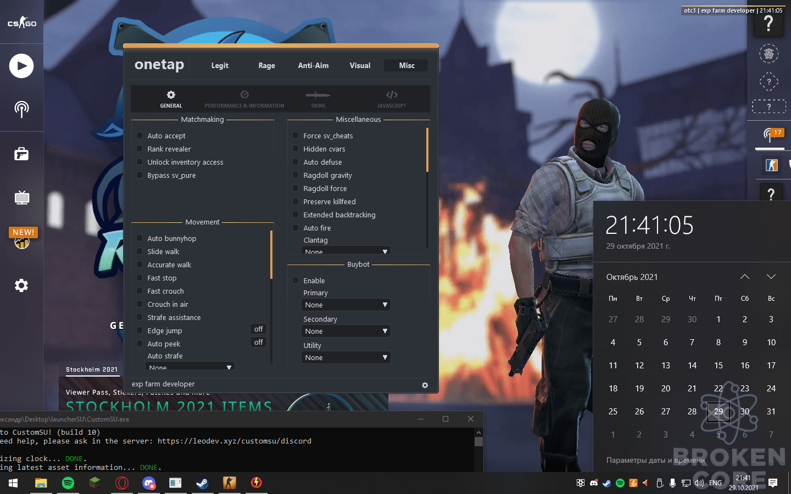The height and width of the screenshot is (494, 791).
Task: Open Steam from the taskbar
Action: coord(202,483)
